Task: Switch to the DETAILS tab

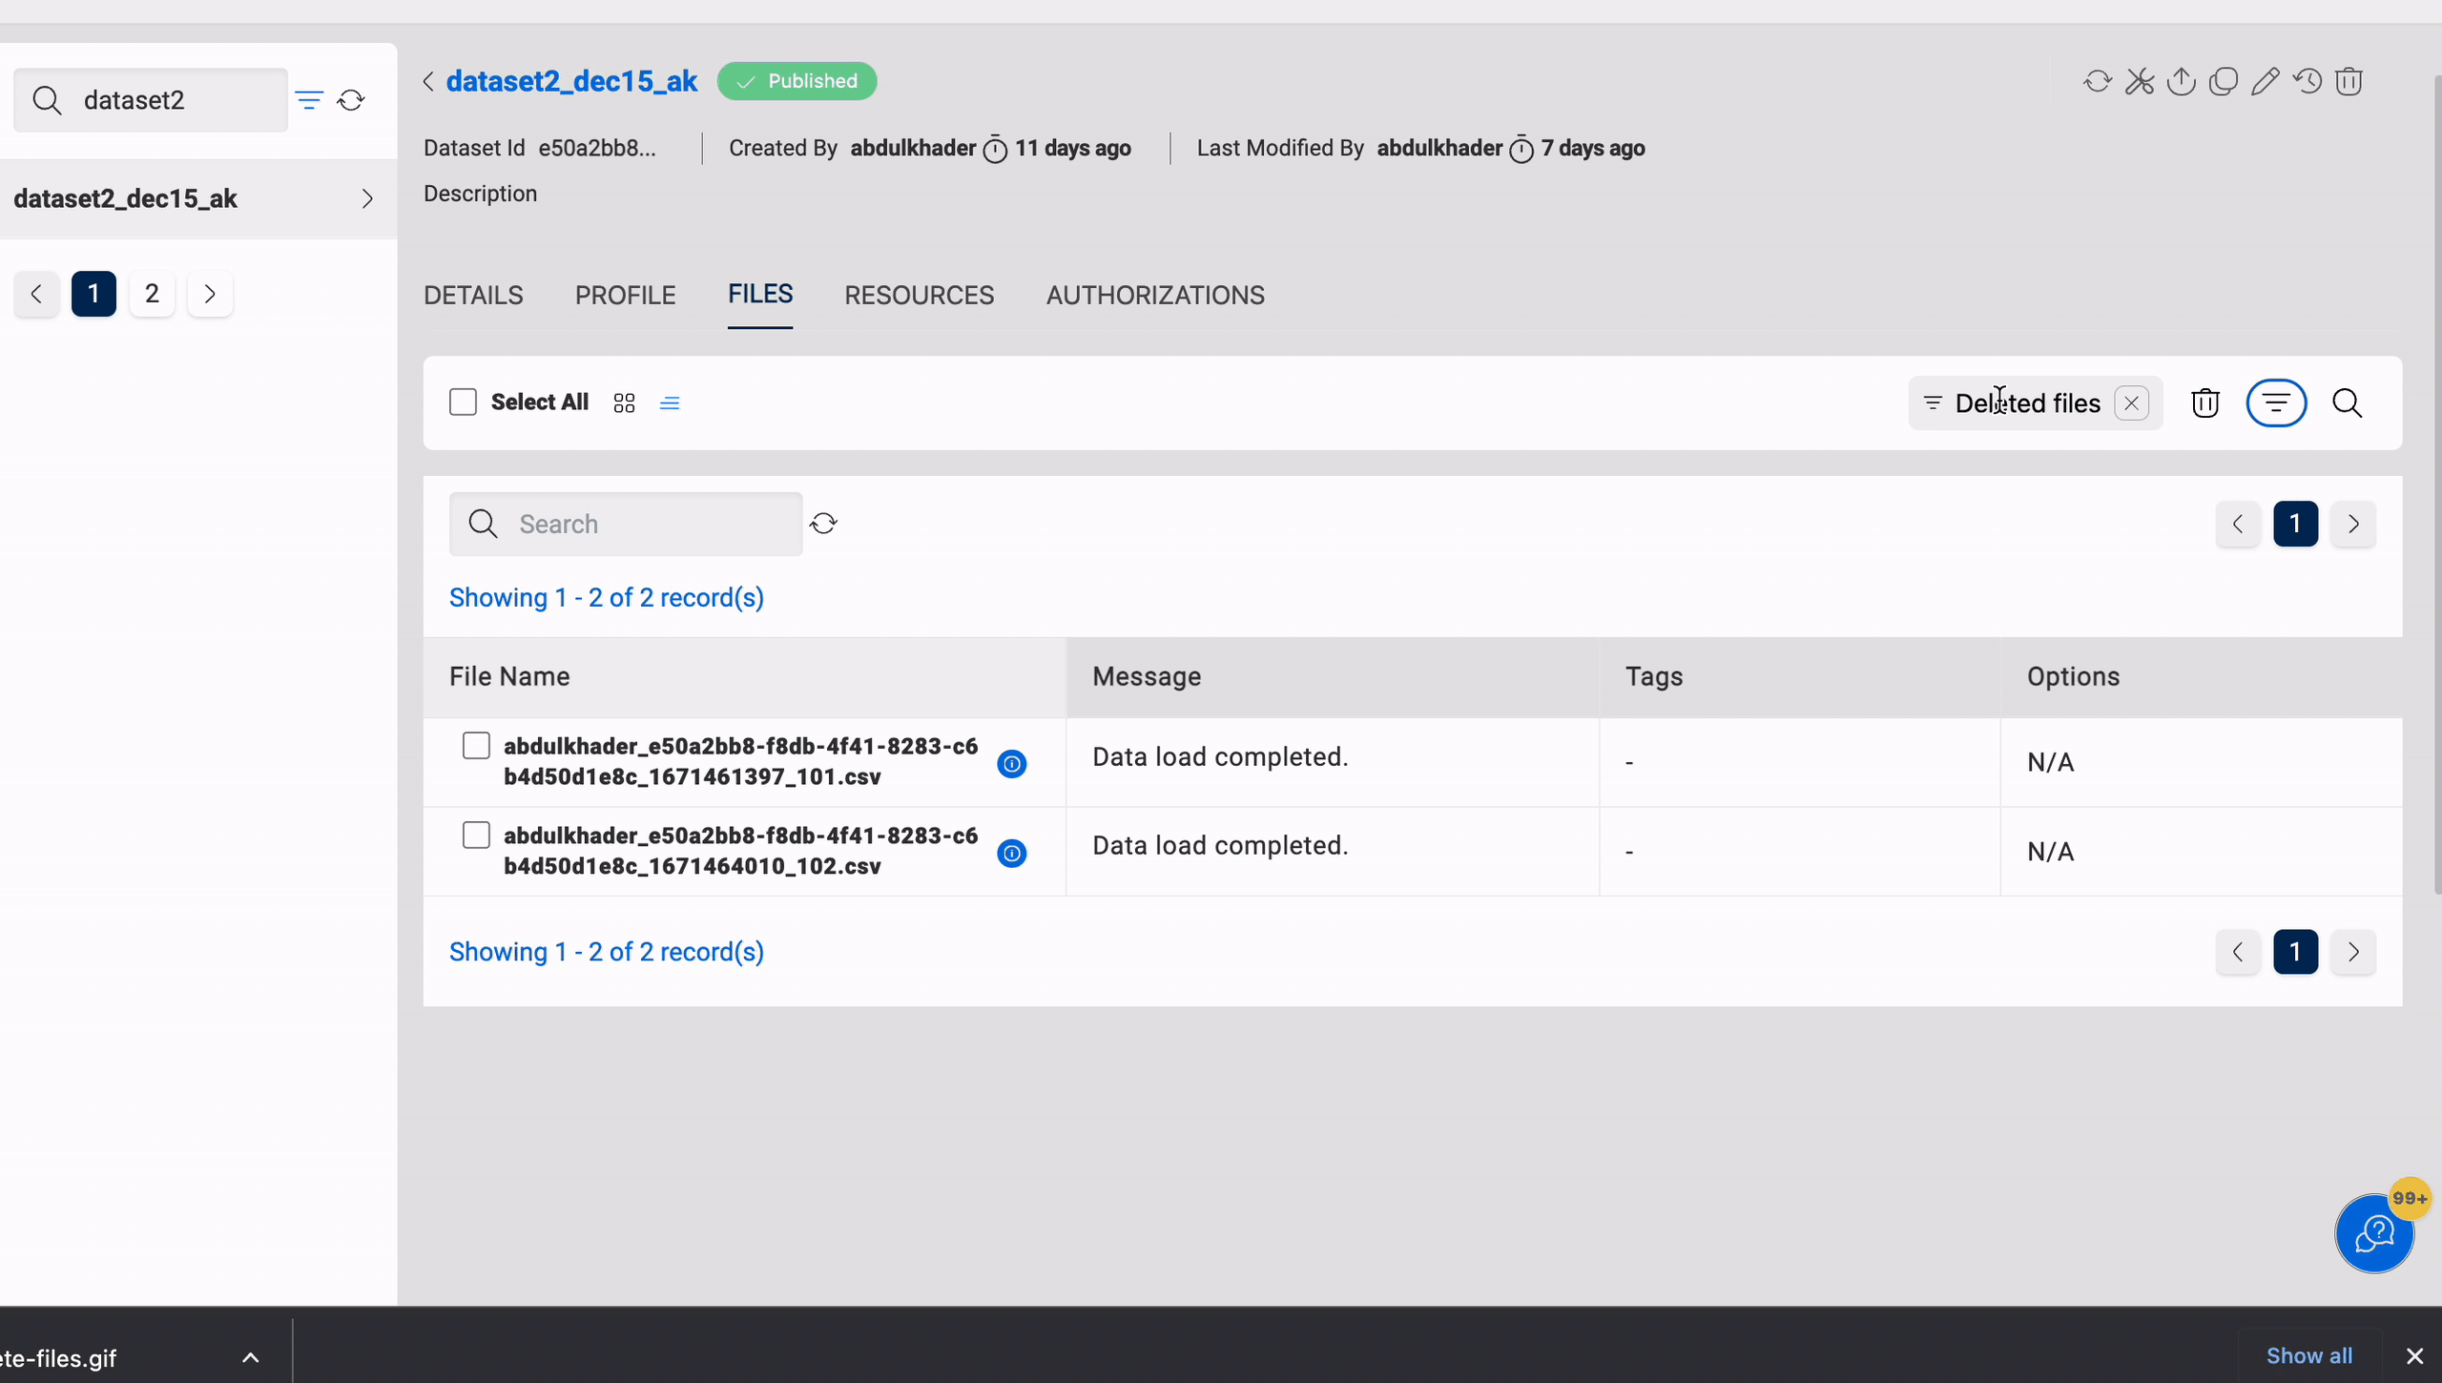Action: click(473, 295)
